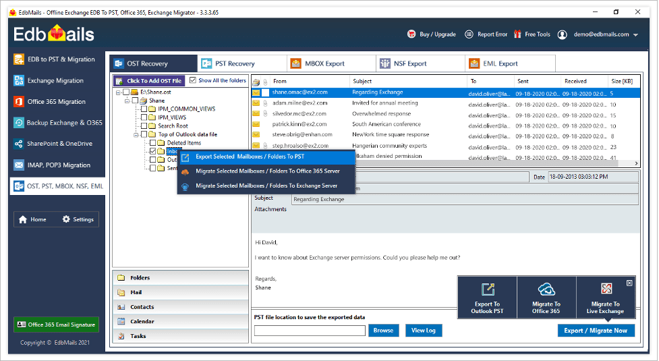Click the Mail panel icon
This screenshot has width=659, height=361.
(x=121, y=292)
